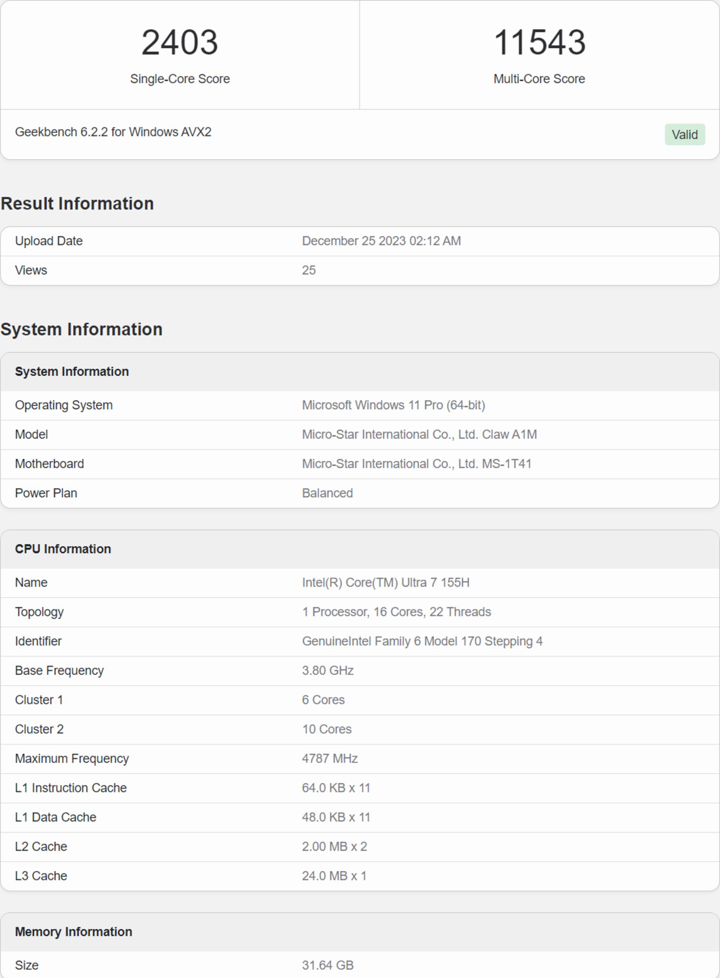The image size is (720, 978).
Task: Click the L3 Cache 24.0 MB value
Action: click(x=334, y=876)
